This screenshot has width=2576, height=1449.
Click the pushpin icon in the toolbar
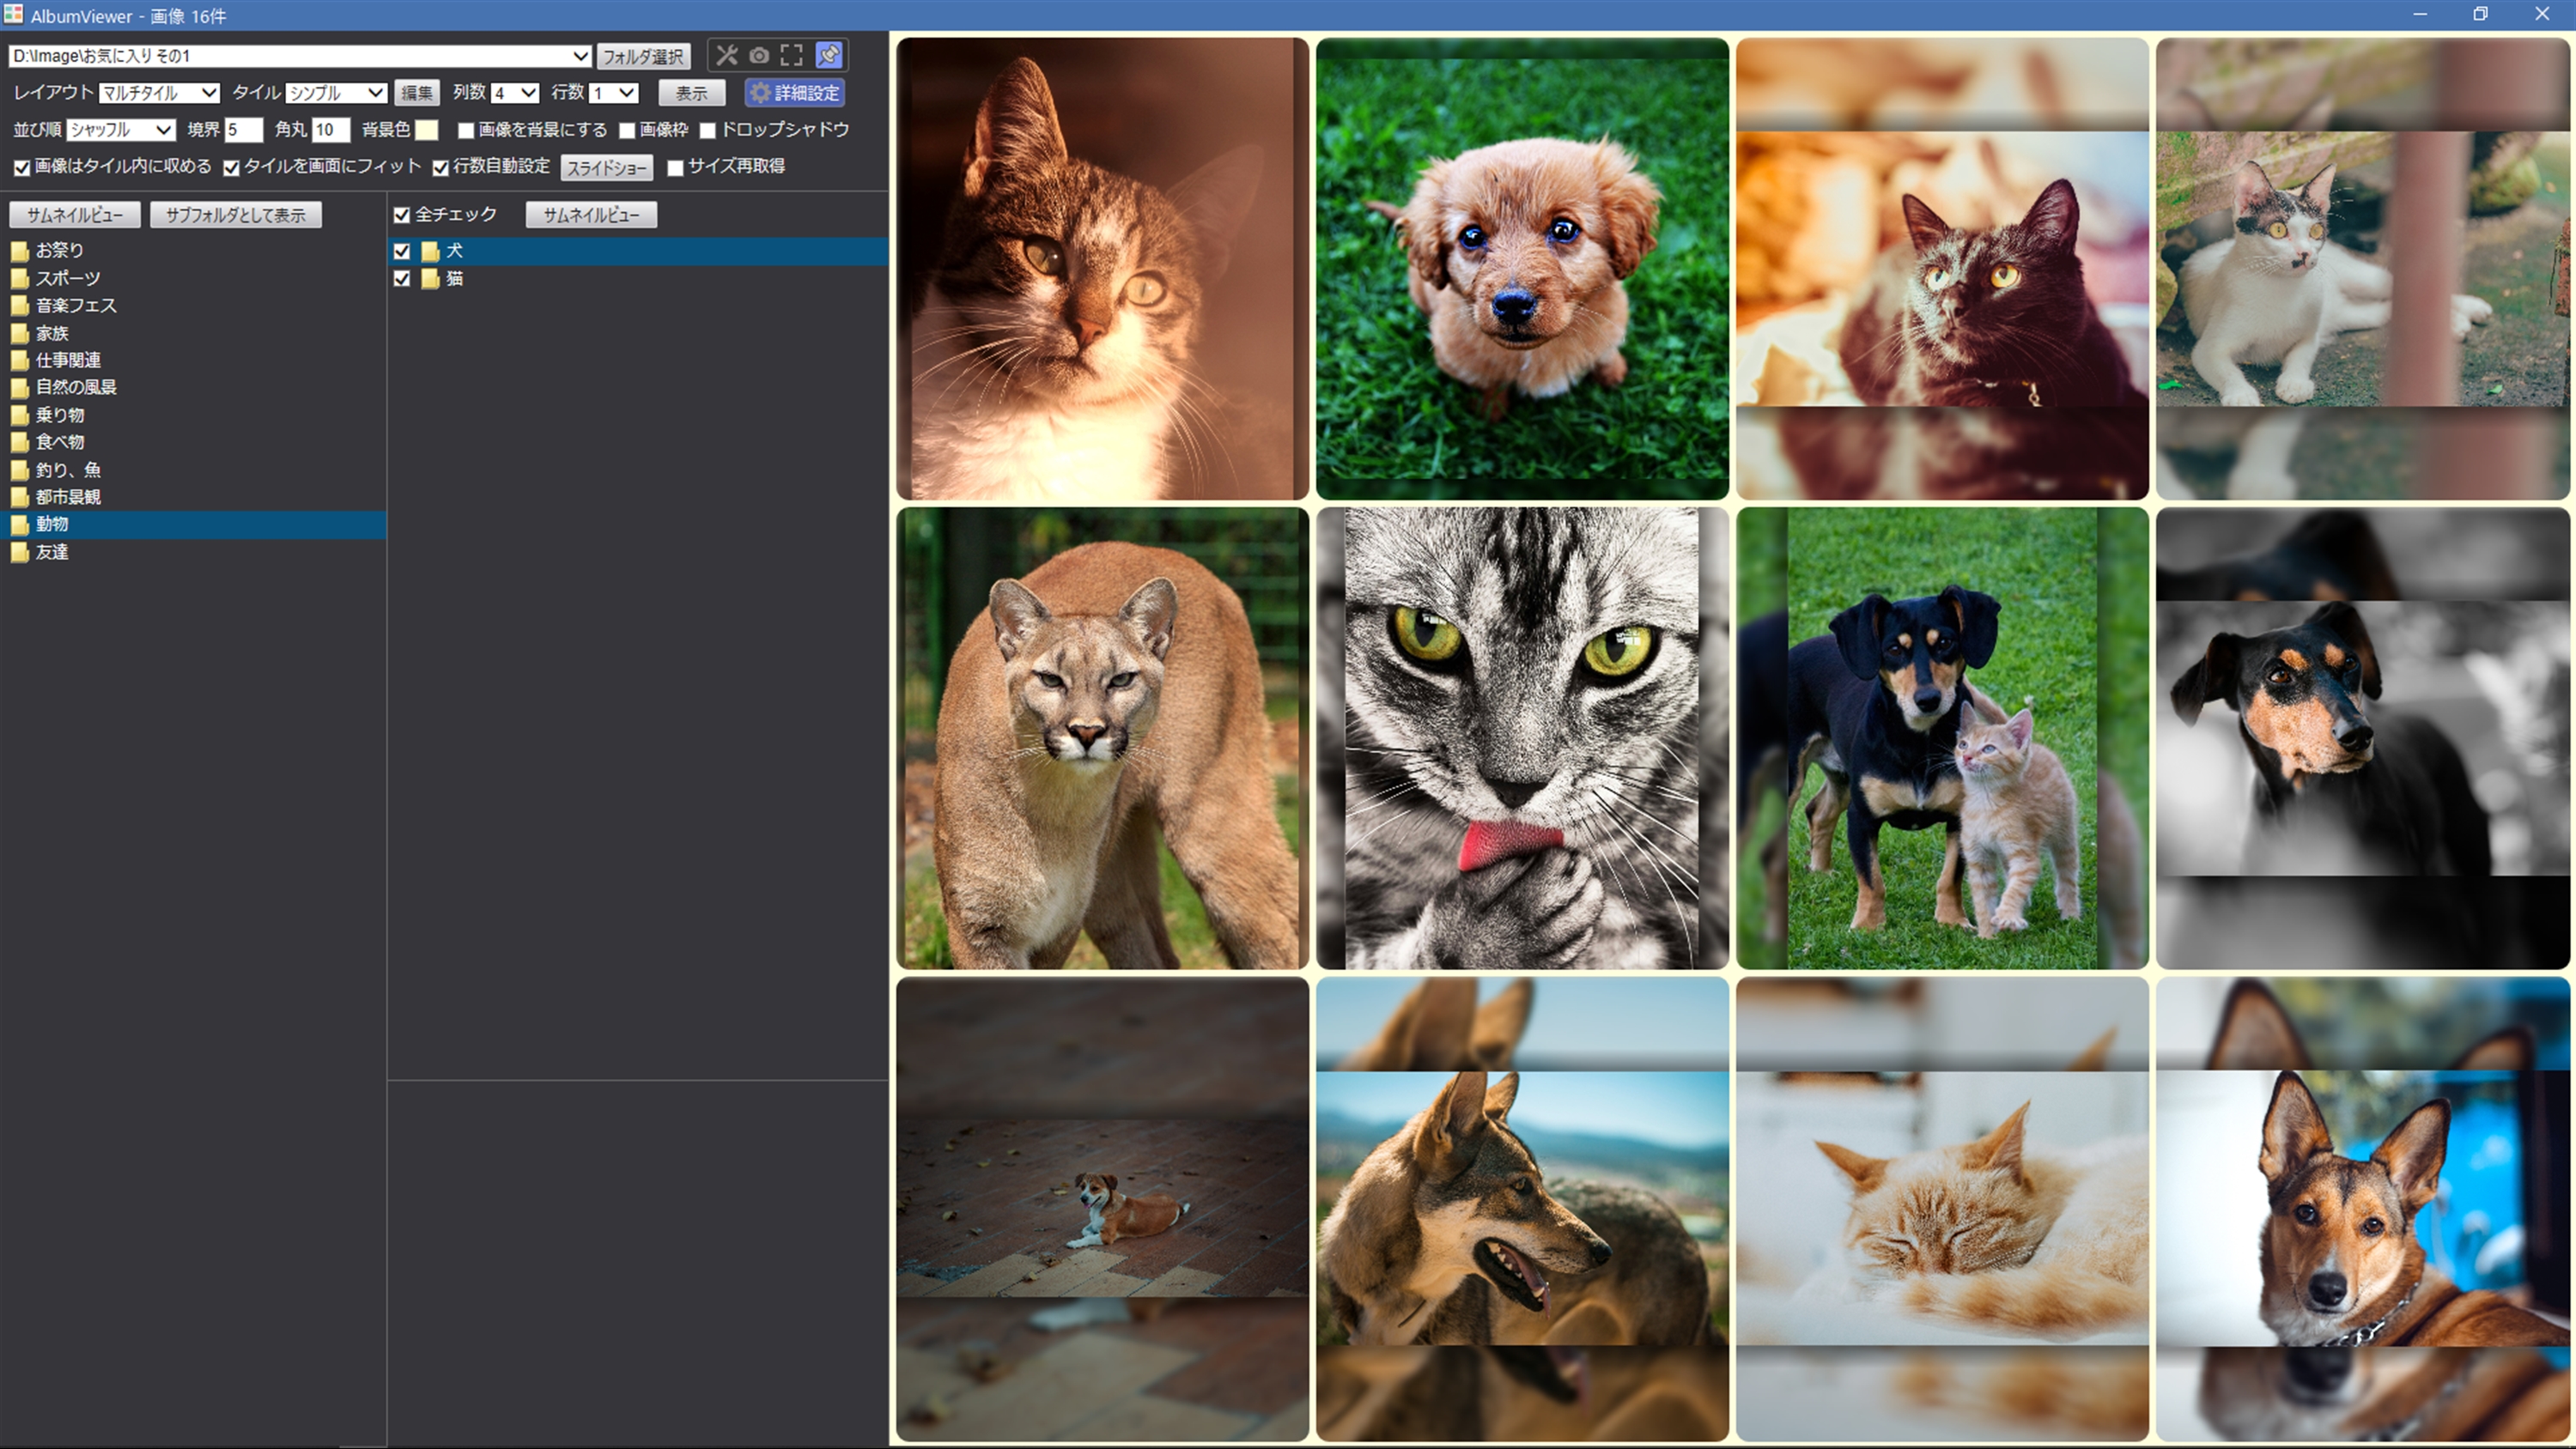click(829, 56)
